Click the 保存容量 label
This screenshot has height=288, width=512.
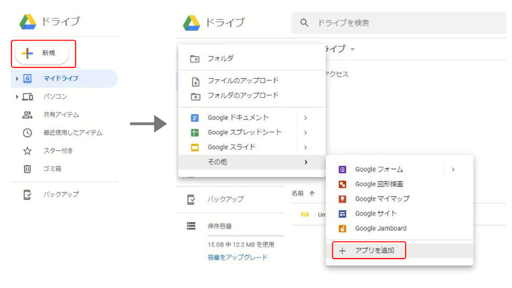coord(220,227)
